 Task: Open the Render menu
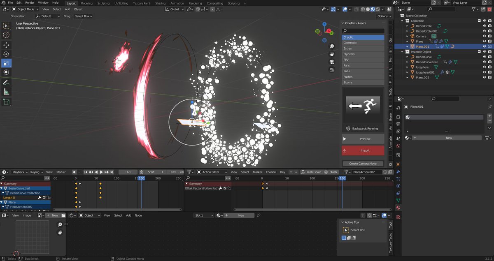30,2
